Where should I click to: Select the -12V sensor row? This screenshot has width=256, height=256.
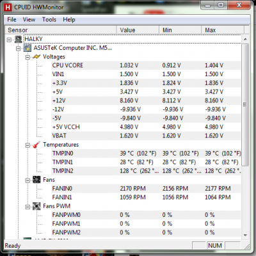146,109
